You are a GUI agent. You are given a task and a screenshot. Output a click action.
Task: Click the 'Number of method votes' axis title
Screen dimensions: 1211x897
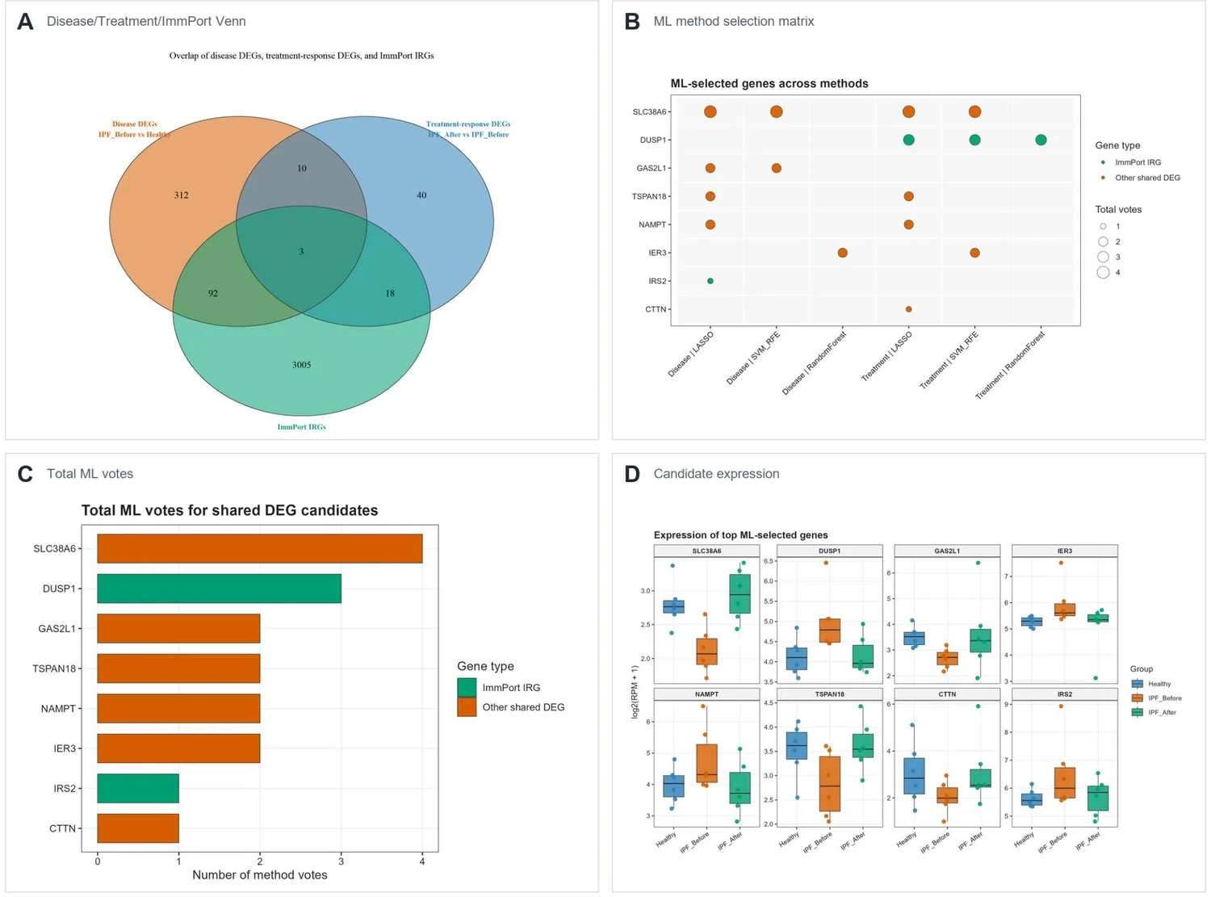coord(260,875)
